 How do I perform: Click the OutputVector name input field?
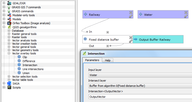pyautogui.click(x=140, y=97)
